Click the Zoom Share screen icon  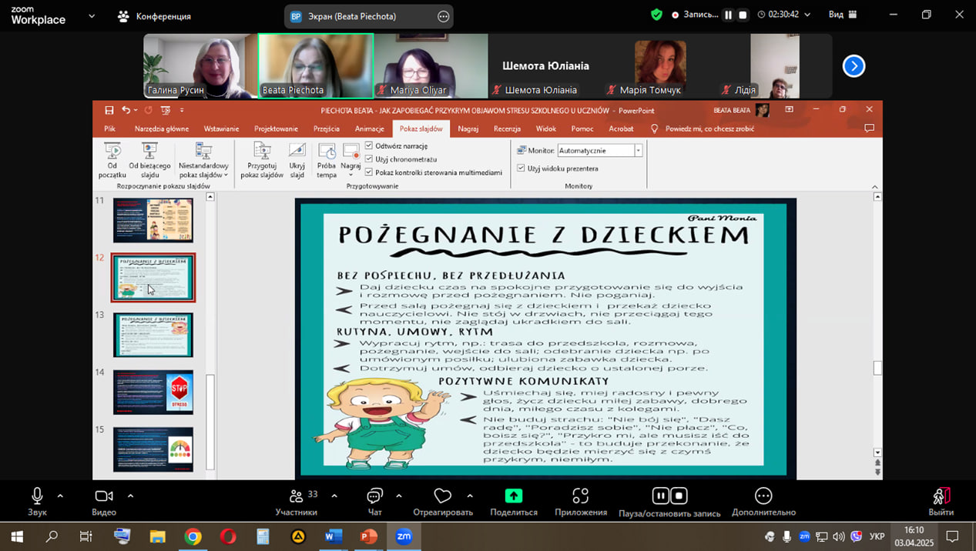[513, 496]
